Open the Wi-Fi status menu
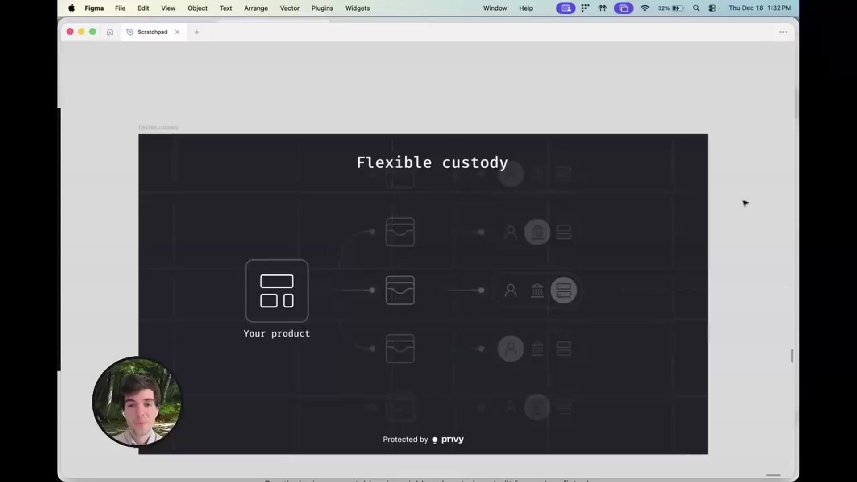The width and height of the screenshot is (857, 482). pyautogui.click(x=645, y=8)
